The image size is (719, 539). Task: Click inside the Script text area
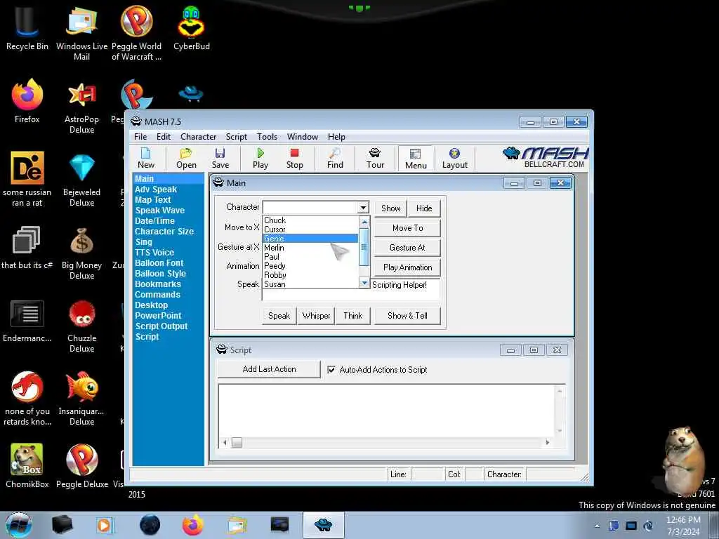[x=385, y=411]
